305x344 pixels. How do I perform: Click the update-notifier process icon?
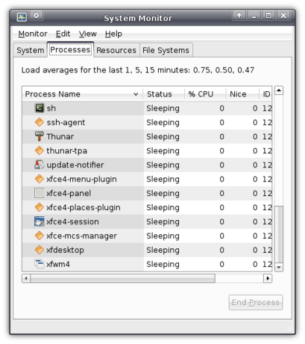(40, 165)
